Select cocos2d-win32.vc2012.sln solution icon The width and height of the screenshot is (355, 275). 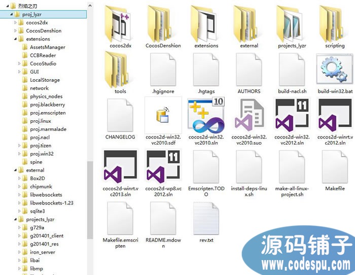(x=292, y=115)
